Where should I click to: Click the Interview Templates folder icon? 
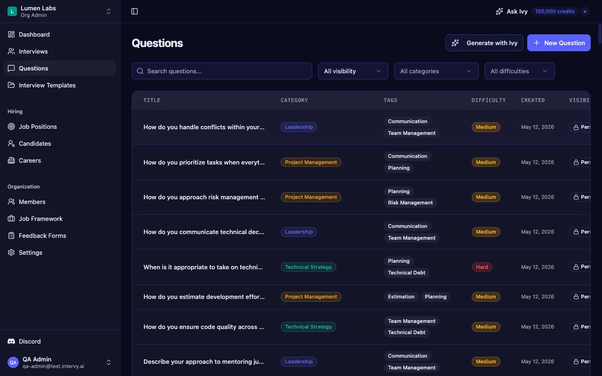point(11,85)
